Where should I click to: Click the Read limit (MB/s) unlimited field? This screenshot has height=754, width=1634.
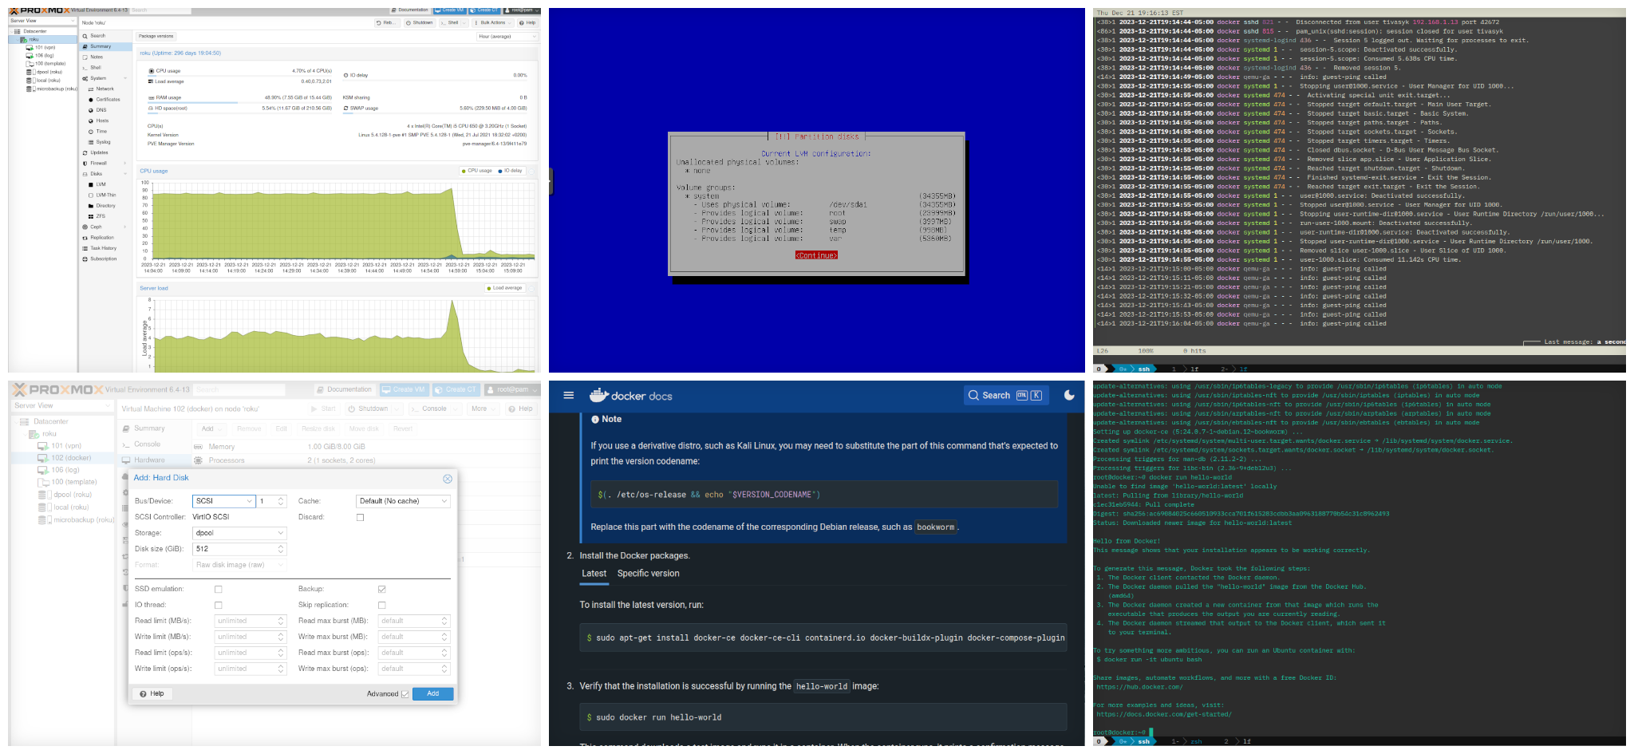tap(250, 621)
